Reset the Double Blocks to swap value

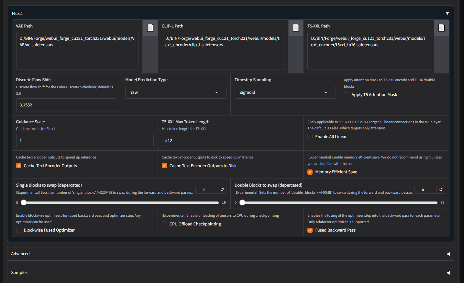coord(441,190)
